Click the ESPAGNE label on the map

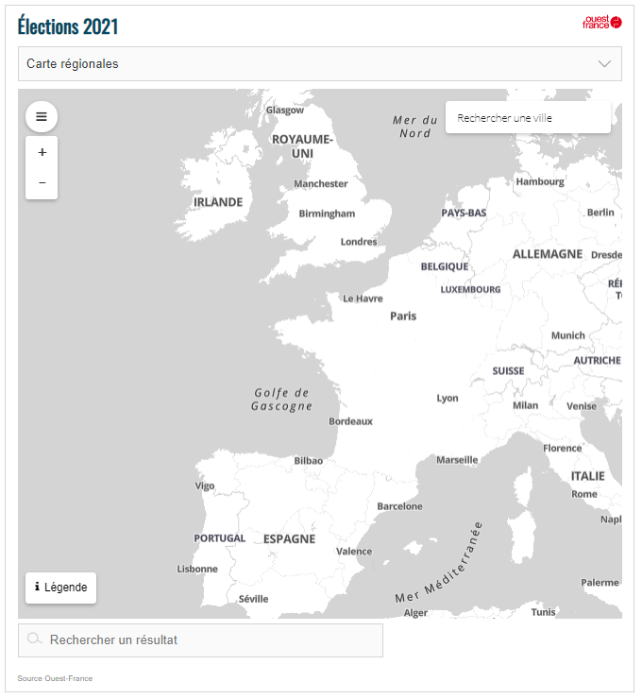coord(289,539)
